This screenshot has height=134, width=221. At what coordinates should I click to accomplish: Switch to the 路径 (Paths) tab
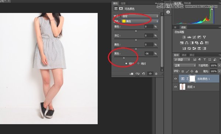tap(192, 55)
